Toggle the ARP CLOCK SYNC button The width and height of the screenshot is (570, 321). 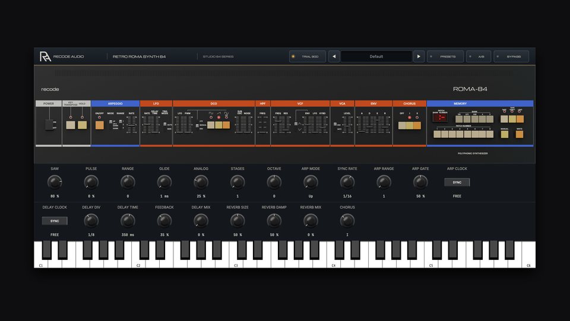point(457,182)
